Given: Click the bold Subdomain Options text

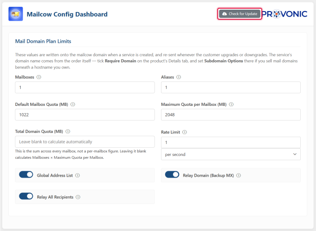Looking at the screenshot, I should pos(223,61).
